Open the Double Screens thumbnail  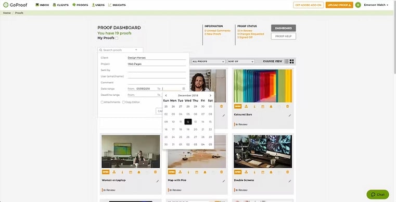point(263,151)
